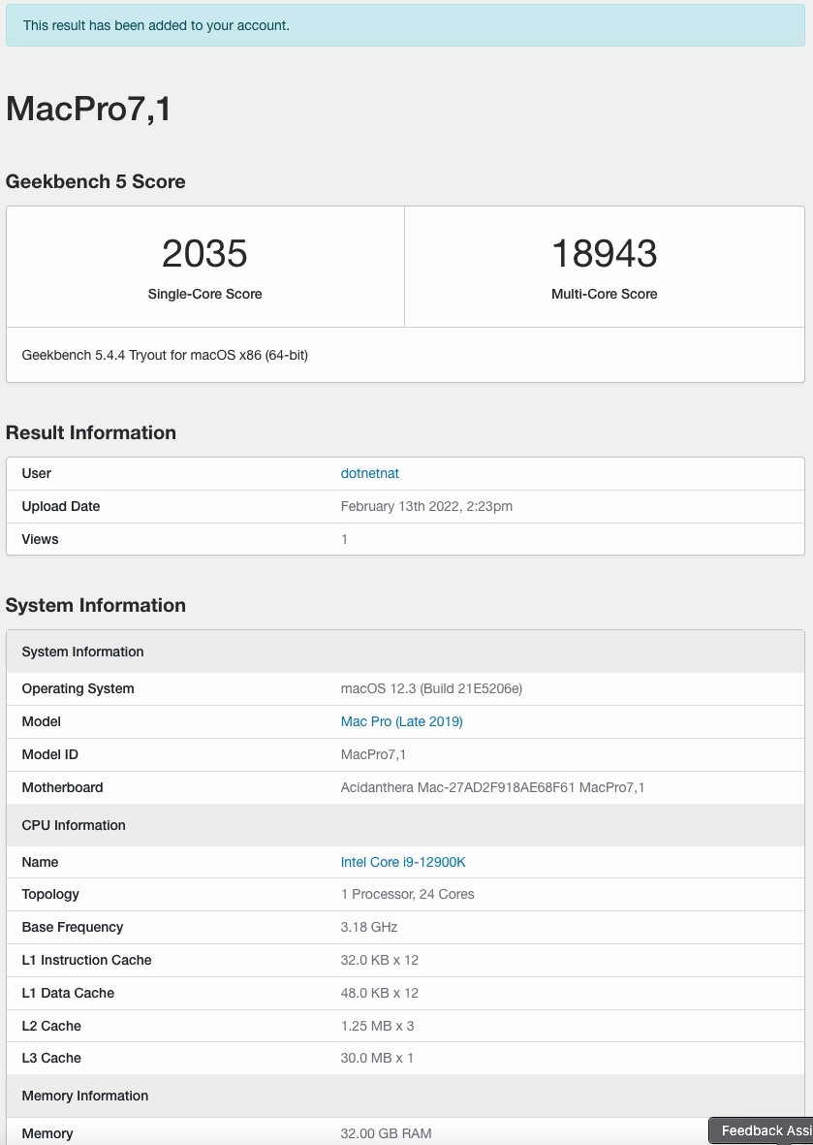Select L3 cache value 30.0 MB x 1
This screenshot has width=813, height=1145.
pyautogui.click(x=377, y=1058)
